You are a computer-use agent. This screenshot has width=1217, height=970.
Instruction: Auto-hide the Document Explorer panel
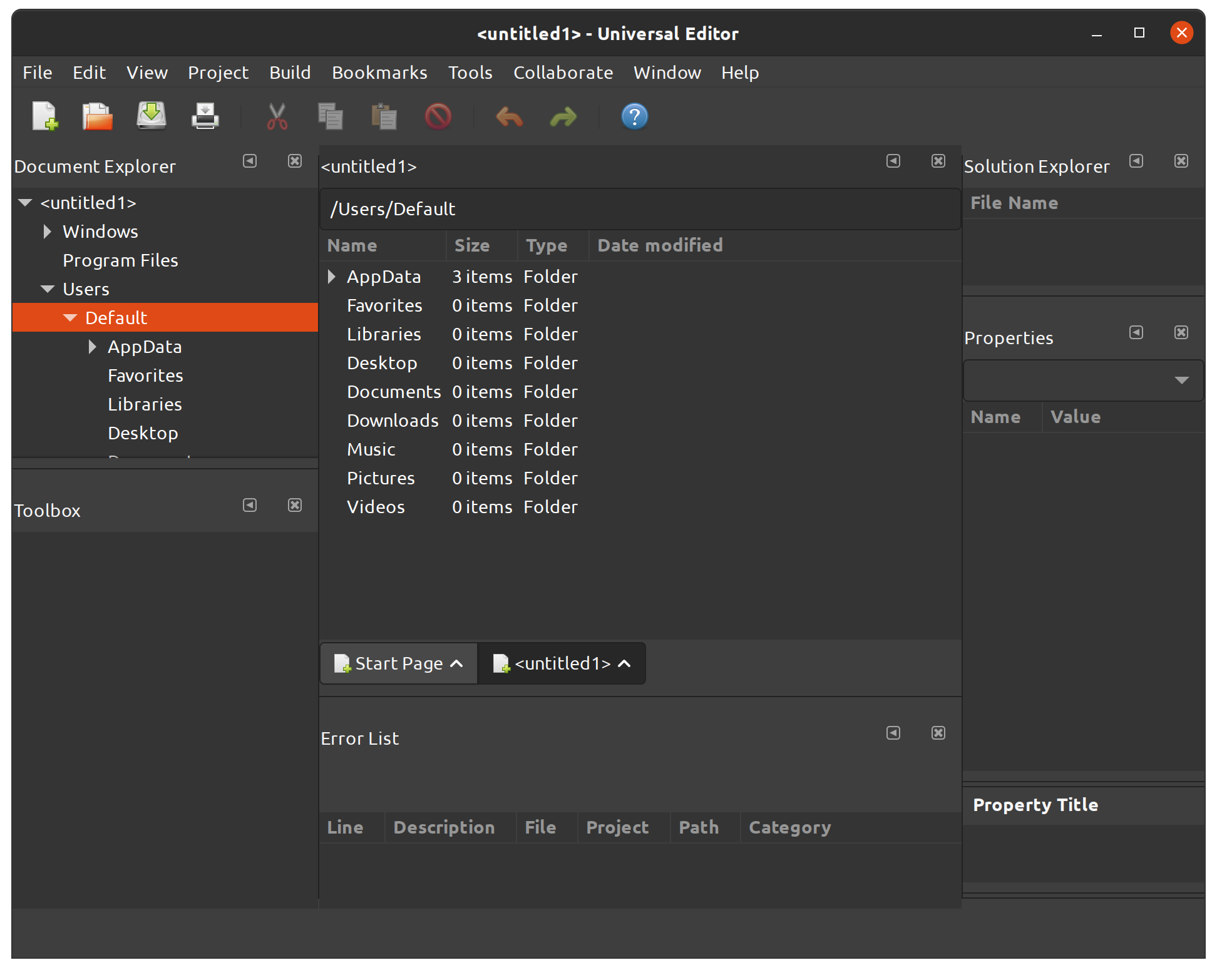[250, 161]
